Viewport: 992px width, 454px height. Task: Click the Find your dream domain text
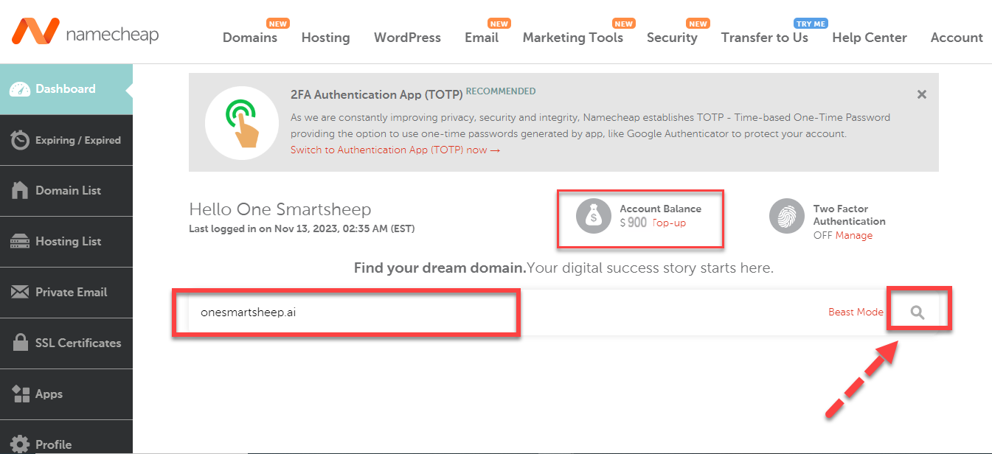(x=440, y=268)
